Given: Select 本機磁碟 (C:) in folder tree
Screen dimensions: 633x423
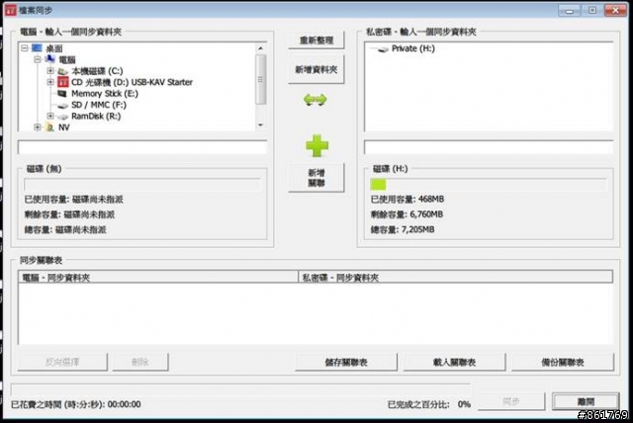Looking at the screenshot, I should coord(97,71).
